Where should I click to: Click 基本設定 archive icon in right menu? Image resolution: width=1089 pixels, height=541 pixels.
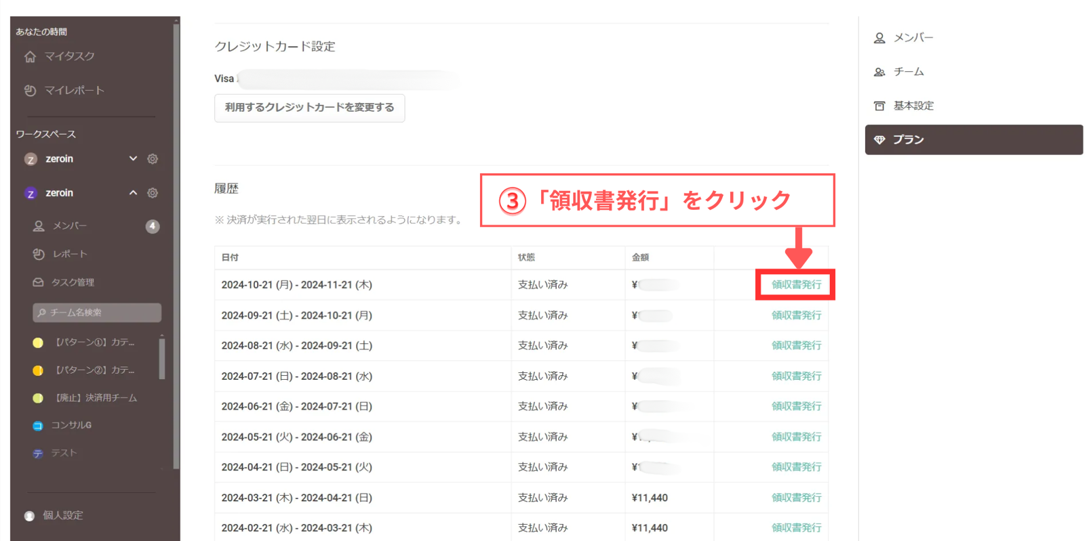879,106
